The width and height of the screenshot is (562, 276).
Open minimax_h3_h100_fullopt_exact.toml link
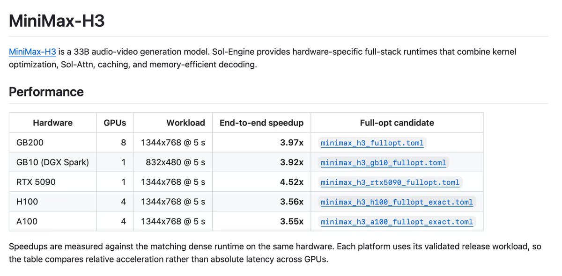[397, 202]
